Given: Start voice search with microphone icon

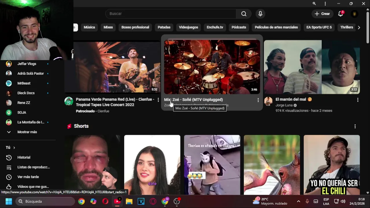Looking at the screenshot, I should [x=260, y=14].
